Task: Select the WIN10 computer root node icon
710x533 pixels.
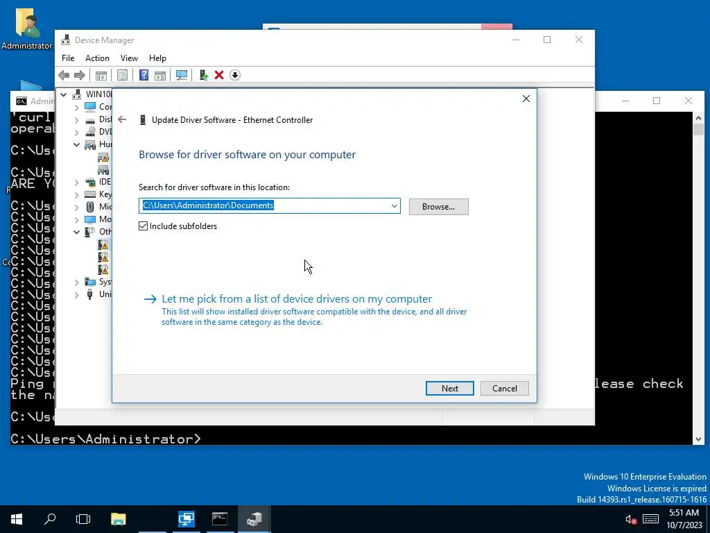Action: [x=78, y=94]
